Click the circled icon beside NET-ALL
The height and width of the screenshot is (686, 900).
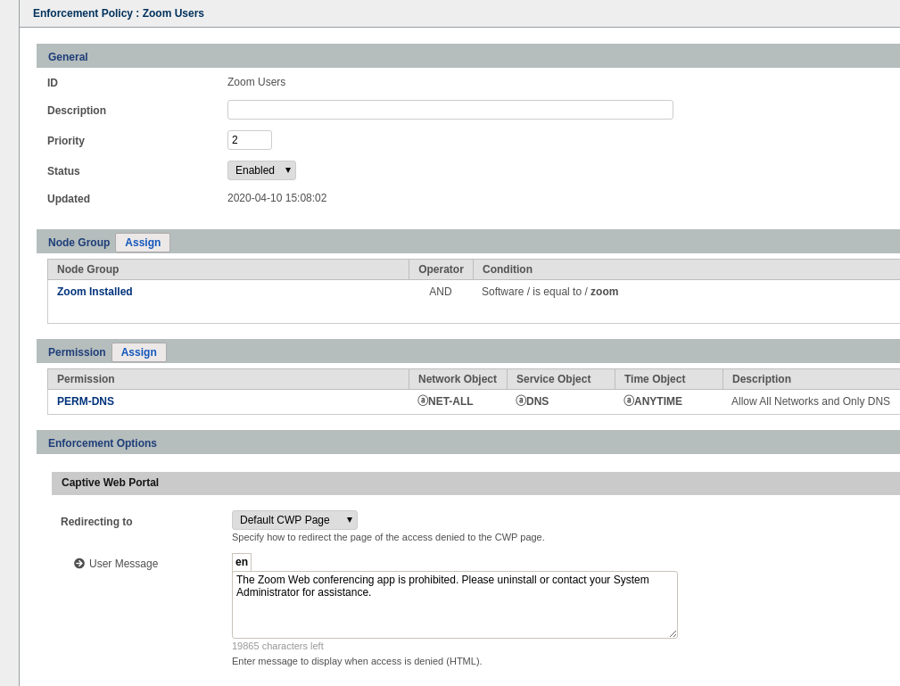click(423, 401)
